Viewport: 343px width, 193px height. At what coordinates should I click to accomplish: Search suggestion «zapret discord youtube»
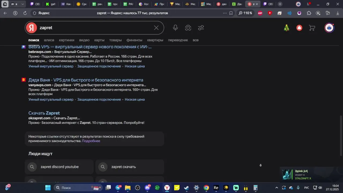[x=59, y=167]
